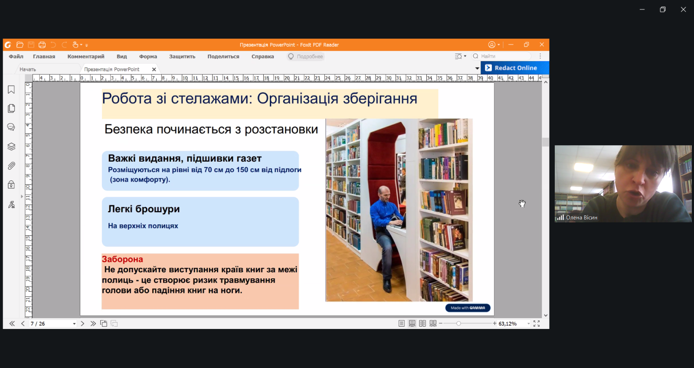694x368 pixels.
Task: Switch to single page view mode
Action: point(402,324)
